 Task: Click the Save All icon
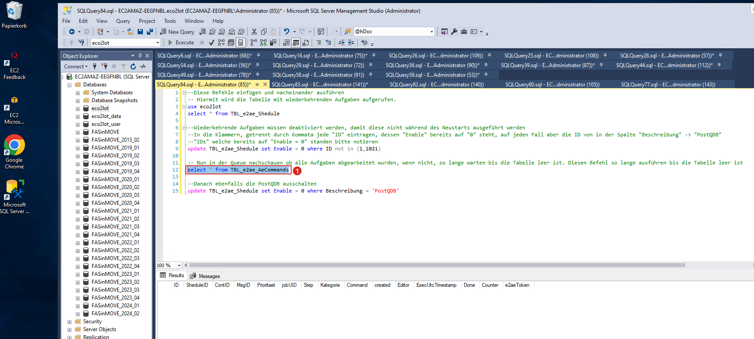(x=150, y=32)
